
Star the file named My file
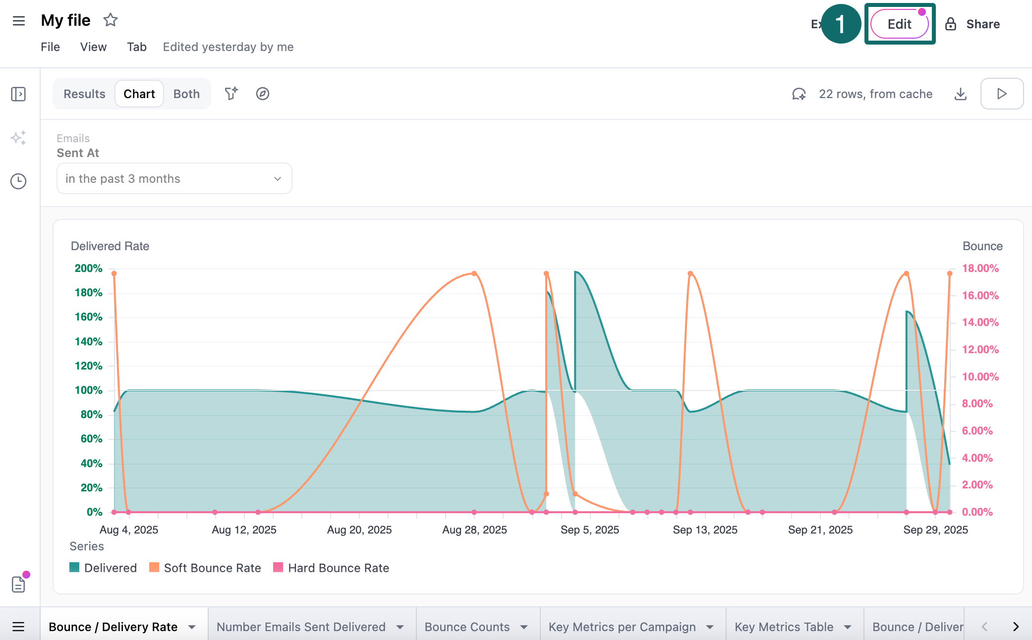tap(110, 20)
